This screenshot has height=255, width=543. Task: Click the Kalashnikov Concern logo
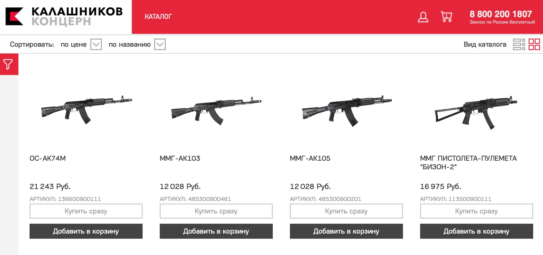point(64,17)
